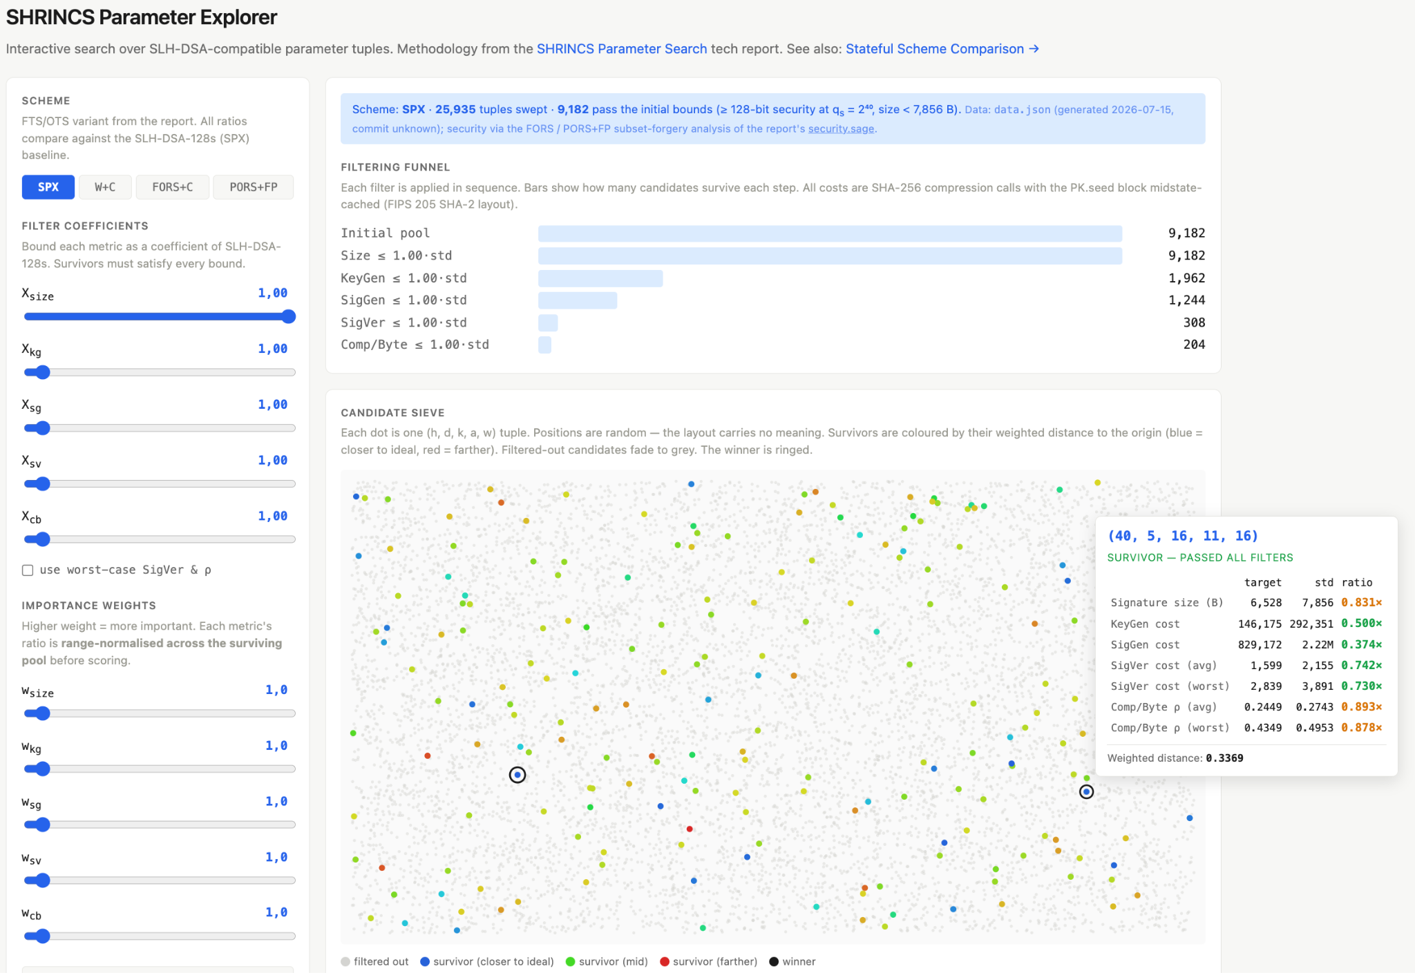Select the SPX scheme tab
1415x973 pixels.
(x=48, y=187)
